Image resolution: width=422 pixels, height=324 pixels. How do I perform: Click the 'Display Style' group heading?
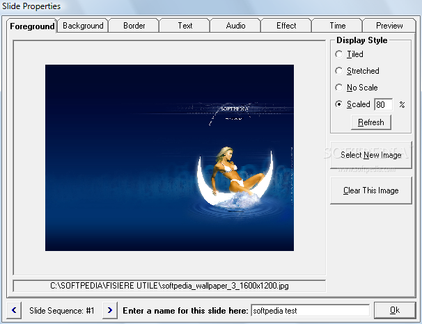(x=362, y=40)
